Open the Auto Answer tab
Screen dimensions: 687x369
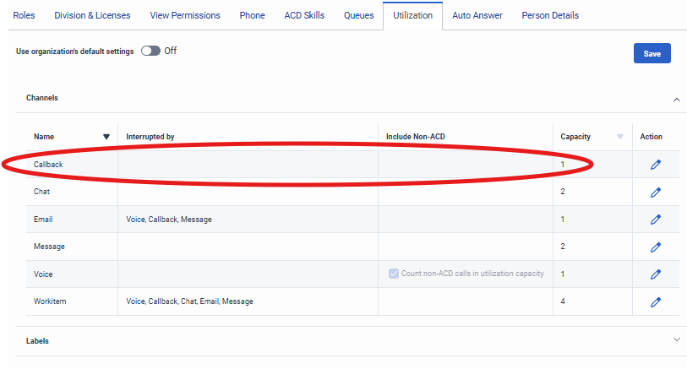click(477, 15)
